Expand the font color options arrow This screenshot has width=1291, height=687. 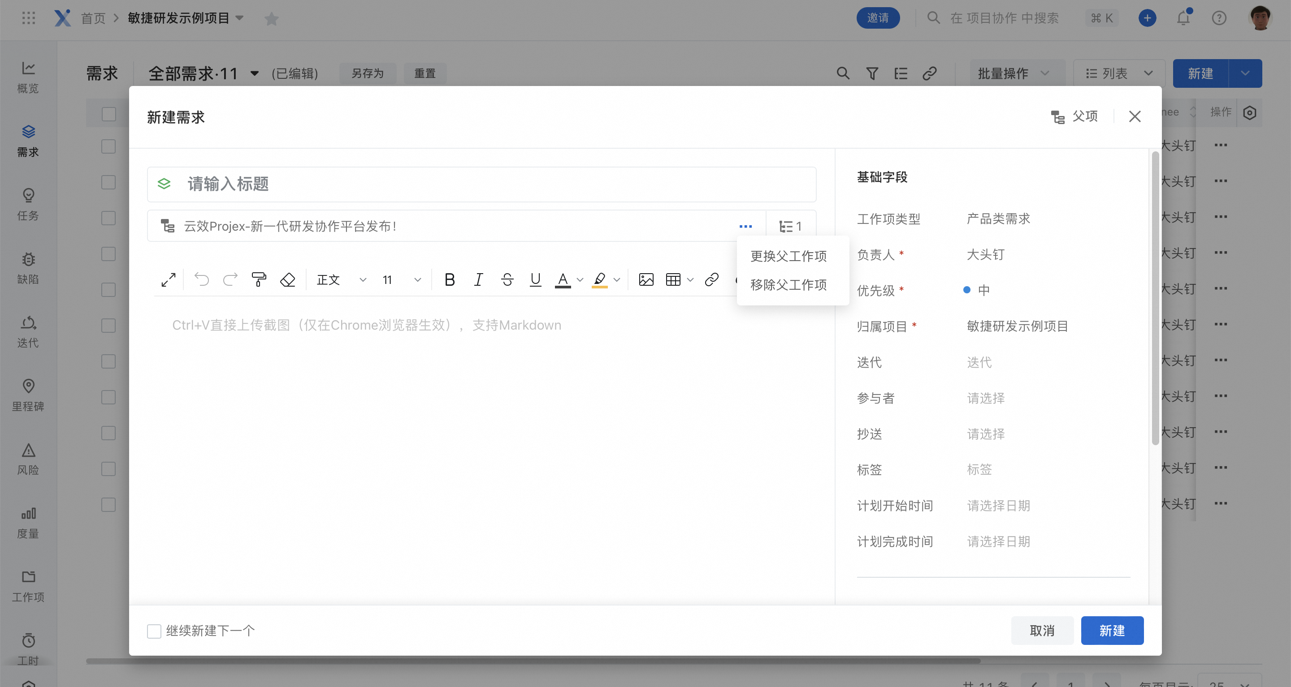580,280
